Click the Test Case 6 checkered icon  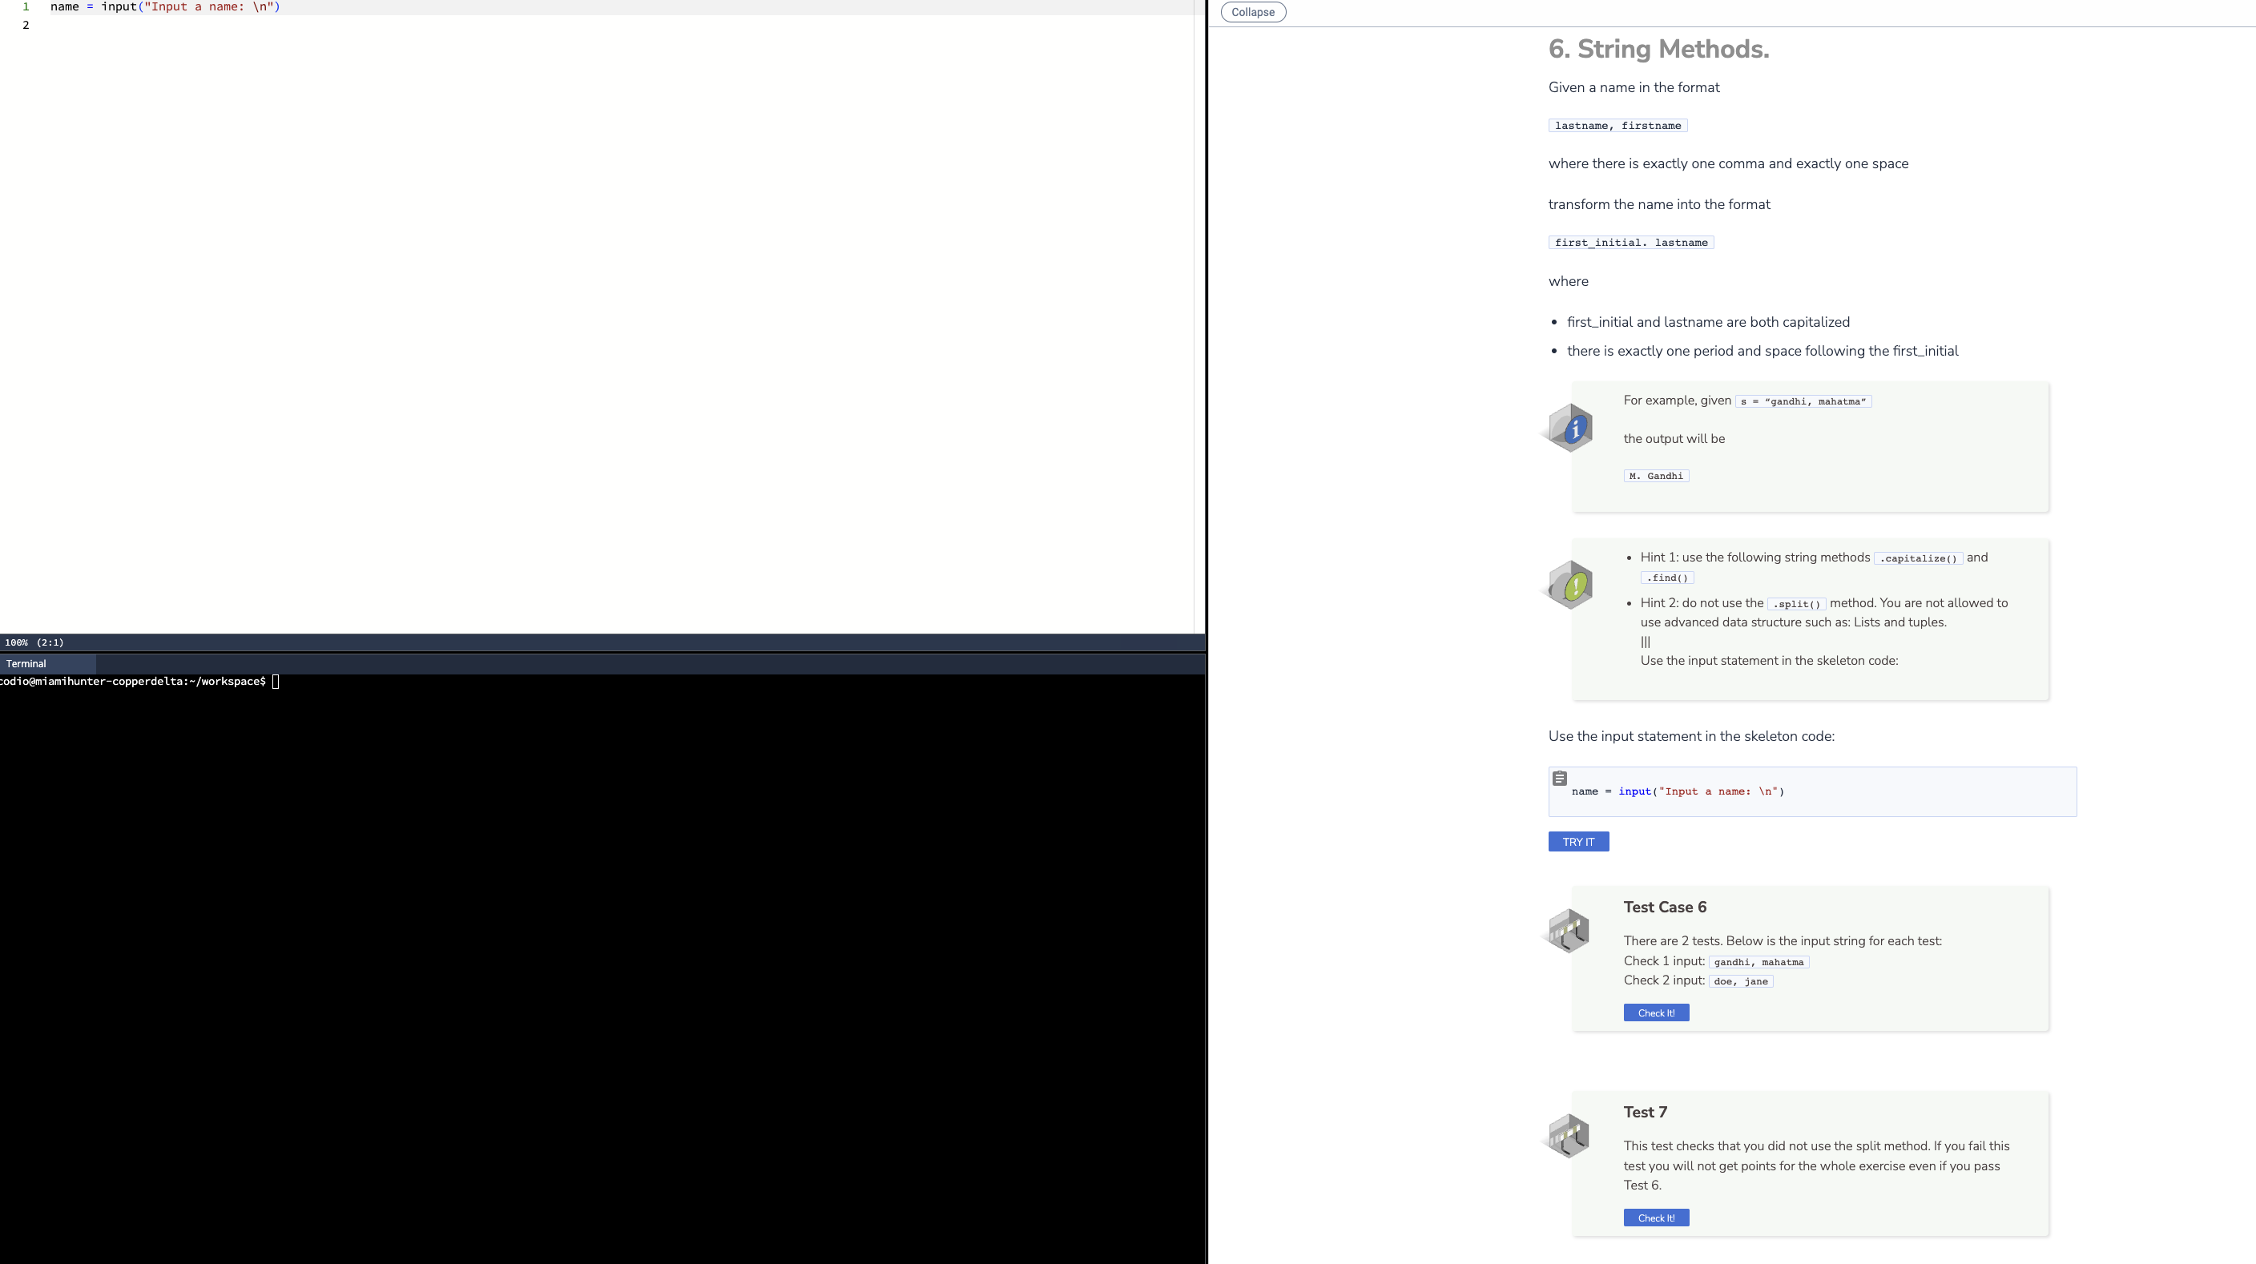coord(1568,931)
